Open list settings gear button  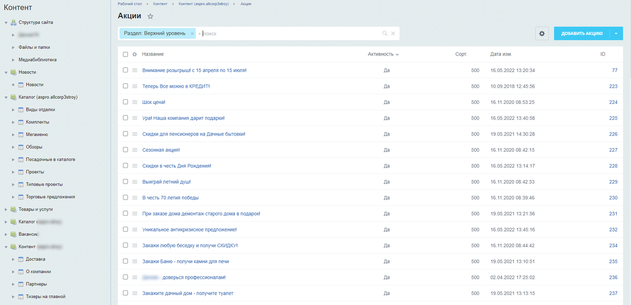pyautogui.click(x=542, y=34)
